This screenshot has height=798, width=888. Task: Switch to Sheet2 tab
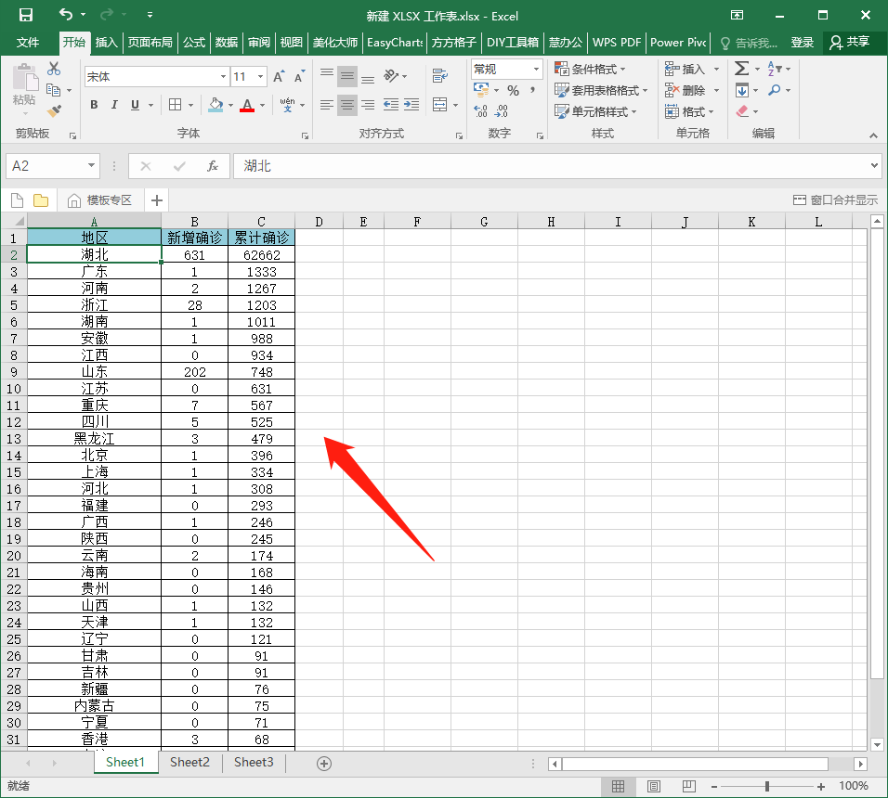[189, 763]
